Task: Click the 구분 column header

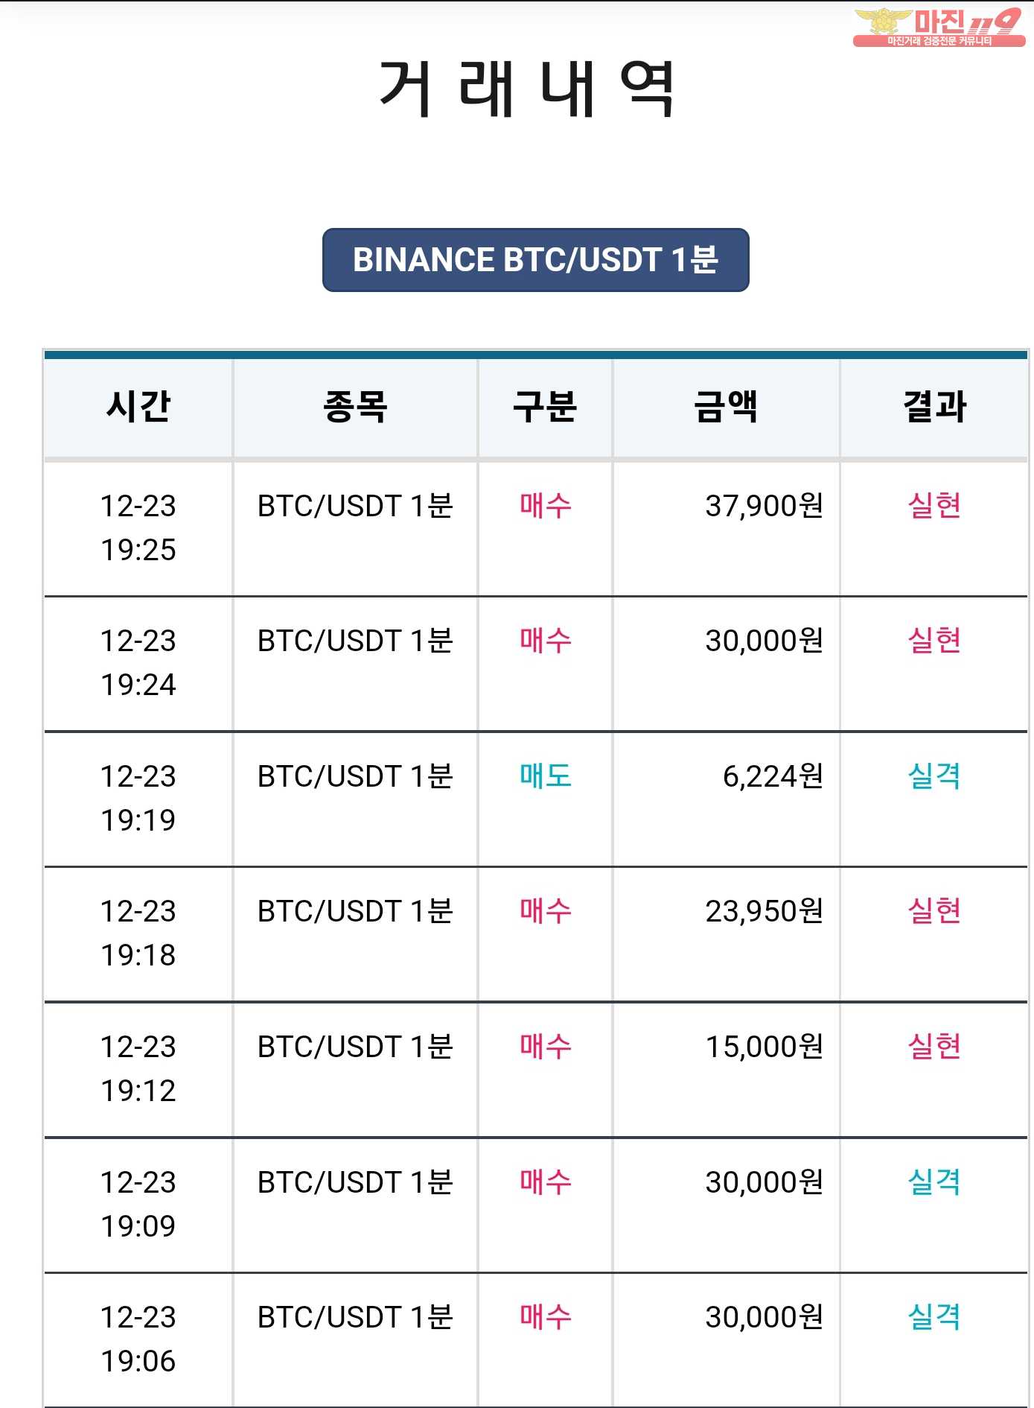Action: (x=545, y=407)
